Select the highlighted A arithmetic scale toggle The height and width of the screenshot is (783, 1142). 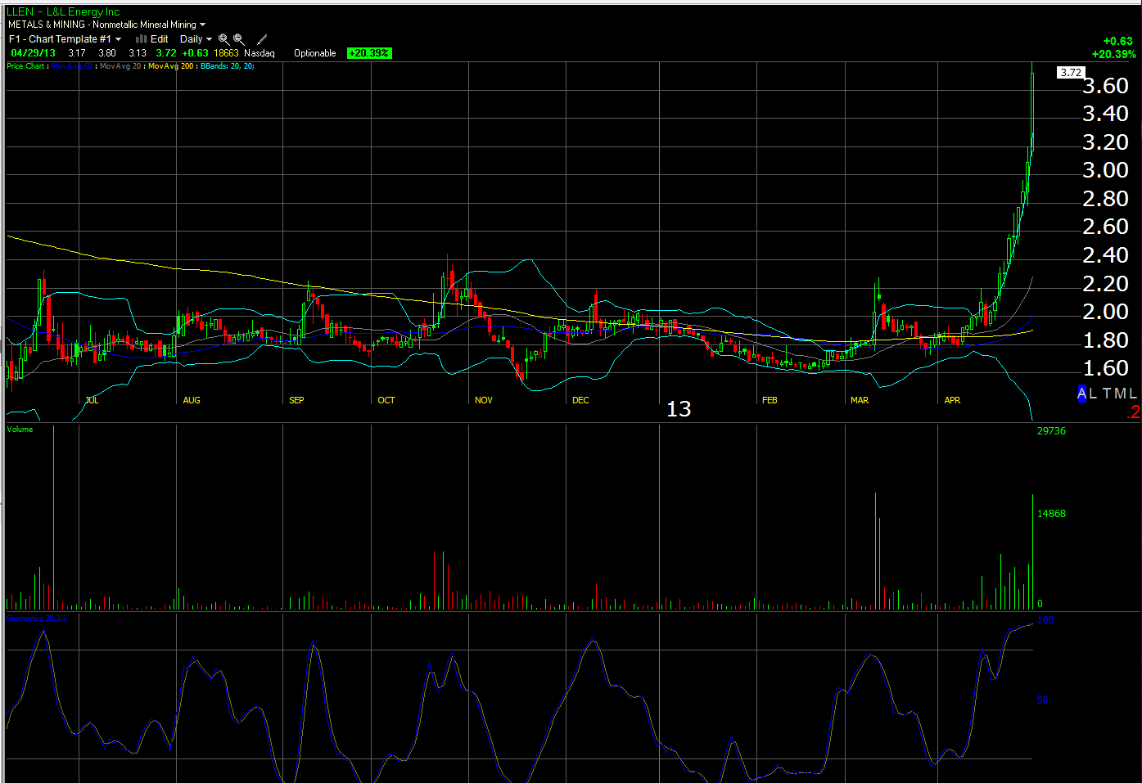point(1081,394)
